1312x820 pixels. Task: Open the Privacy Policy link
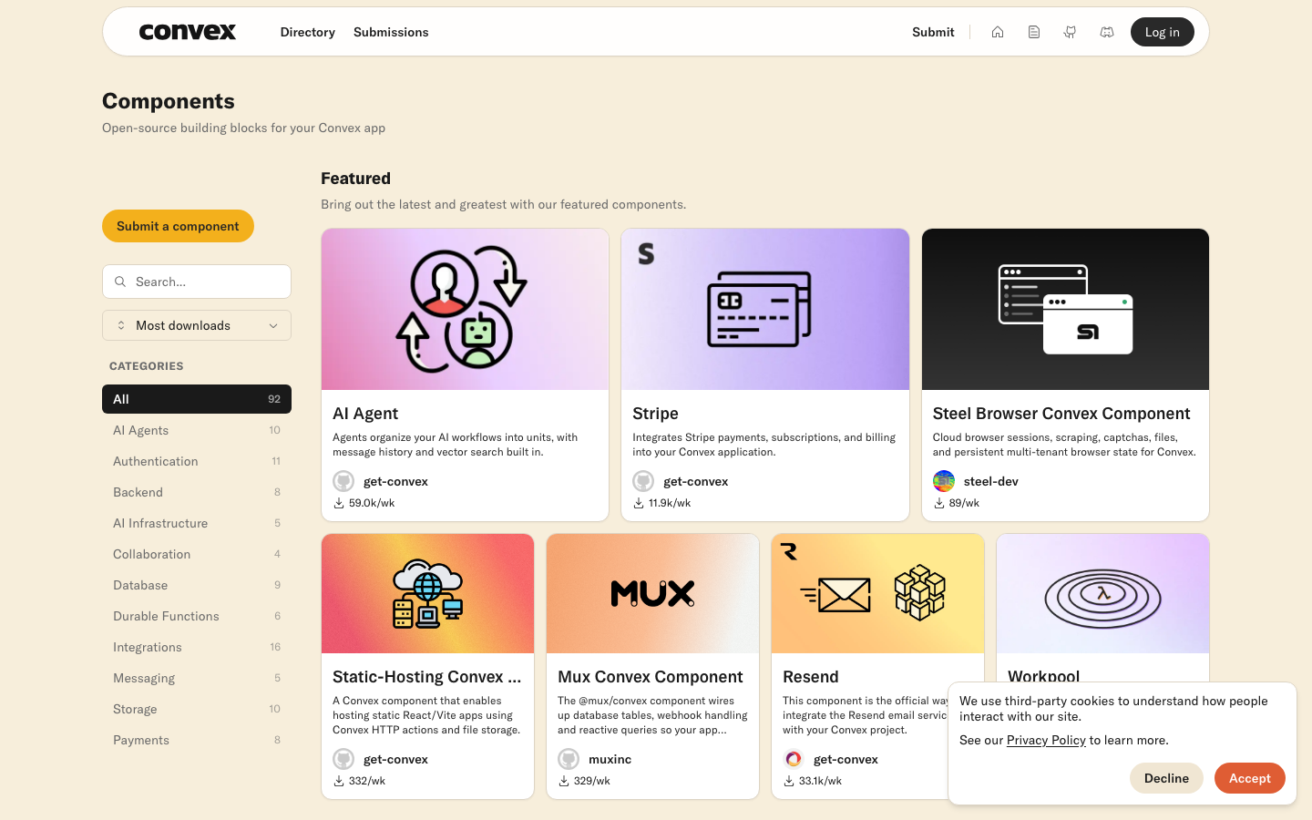(x=1046, y=740)
